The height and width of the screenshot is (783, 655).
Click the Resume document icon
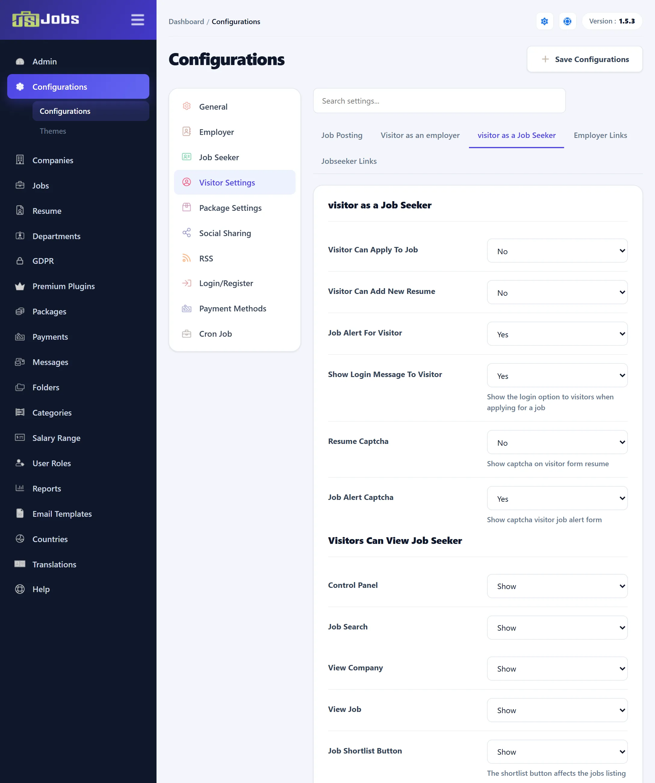tap(20, 211)
